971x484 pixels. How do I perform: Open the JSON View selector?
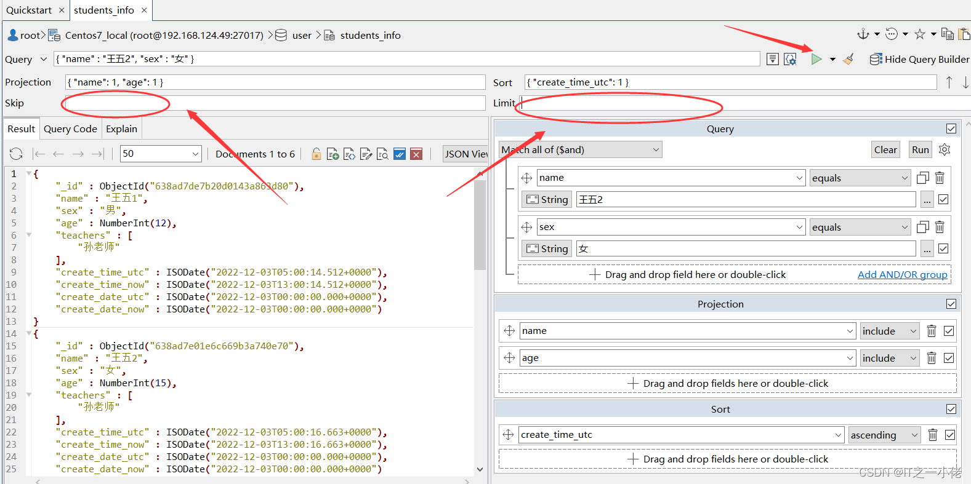point(465,154)
